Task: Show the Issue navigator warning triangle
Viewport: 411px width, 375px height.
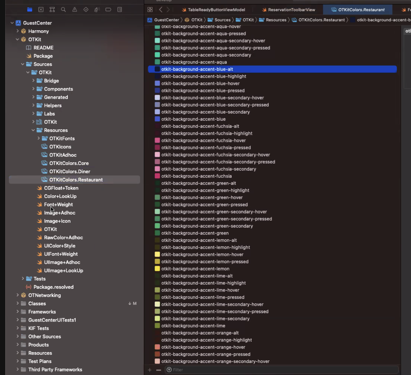Action: [74, 9]
